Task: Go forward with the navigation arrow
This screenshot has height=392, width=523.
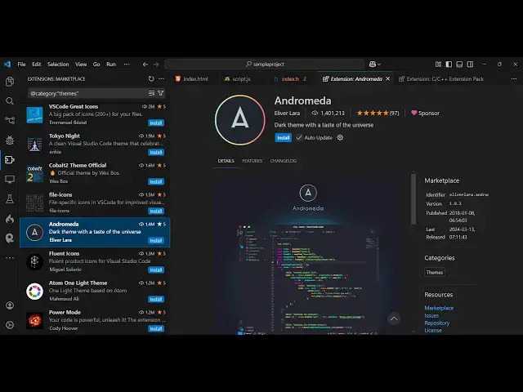Action: pos(156,65)
